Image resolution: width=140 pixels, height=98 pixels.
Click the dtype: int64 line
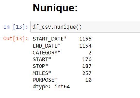tap(51, 87)
